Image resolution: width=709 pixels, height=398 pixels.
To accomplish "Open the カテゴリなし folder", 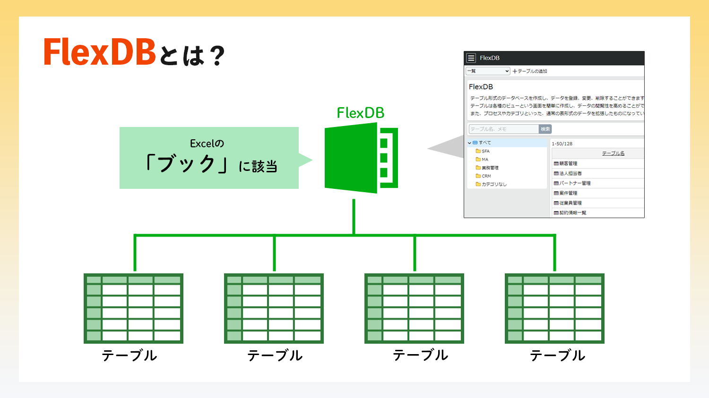I will pos(491,184).
